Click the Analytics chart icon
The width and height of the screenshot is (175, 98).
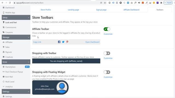[x=4, y=87]
